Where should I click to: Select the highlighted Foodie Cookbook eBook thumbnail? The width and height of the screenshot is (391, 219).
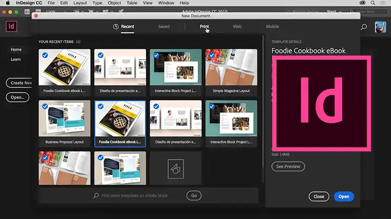120,118
